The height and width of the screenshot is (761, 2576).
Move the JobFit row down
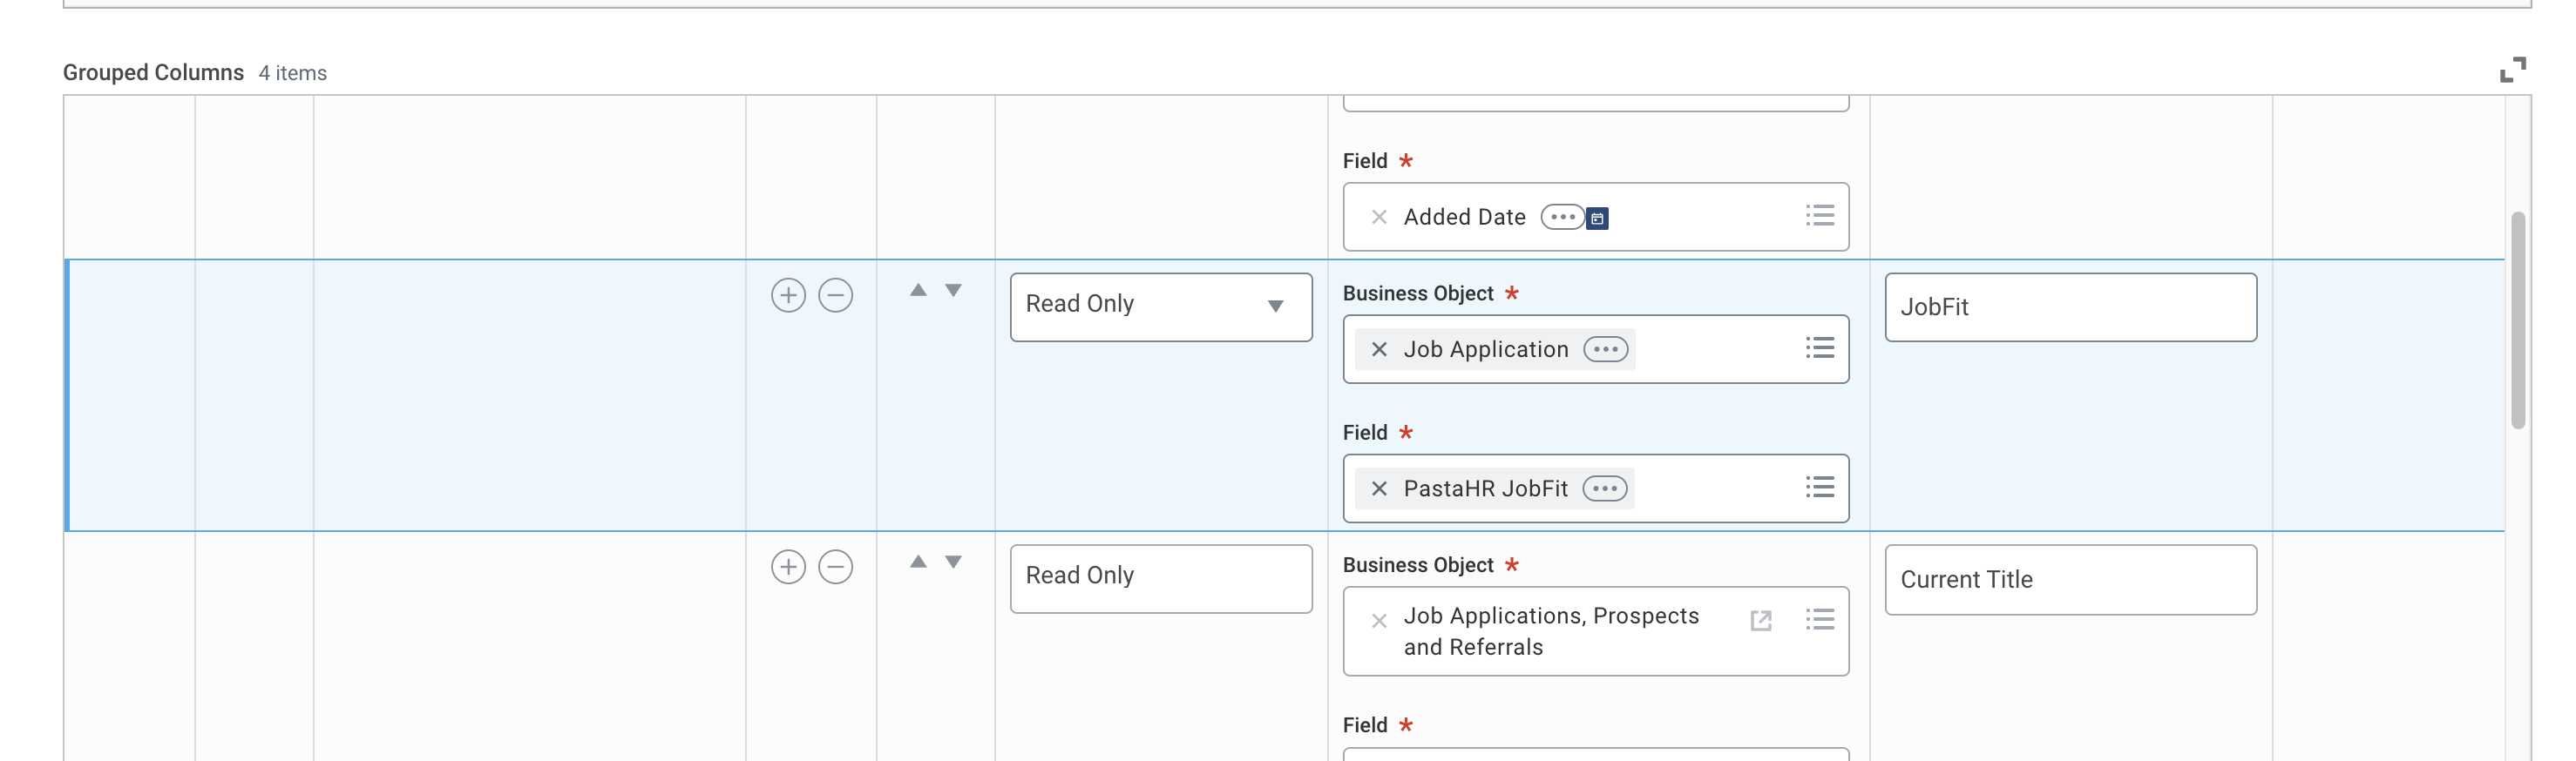(953, 291)
